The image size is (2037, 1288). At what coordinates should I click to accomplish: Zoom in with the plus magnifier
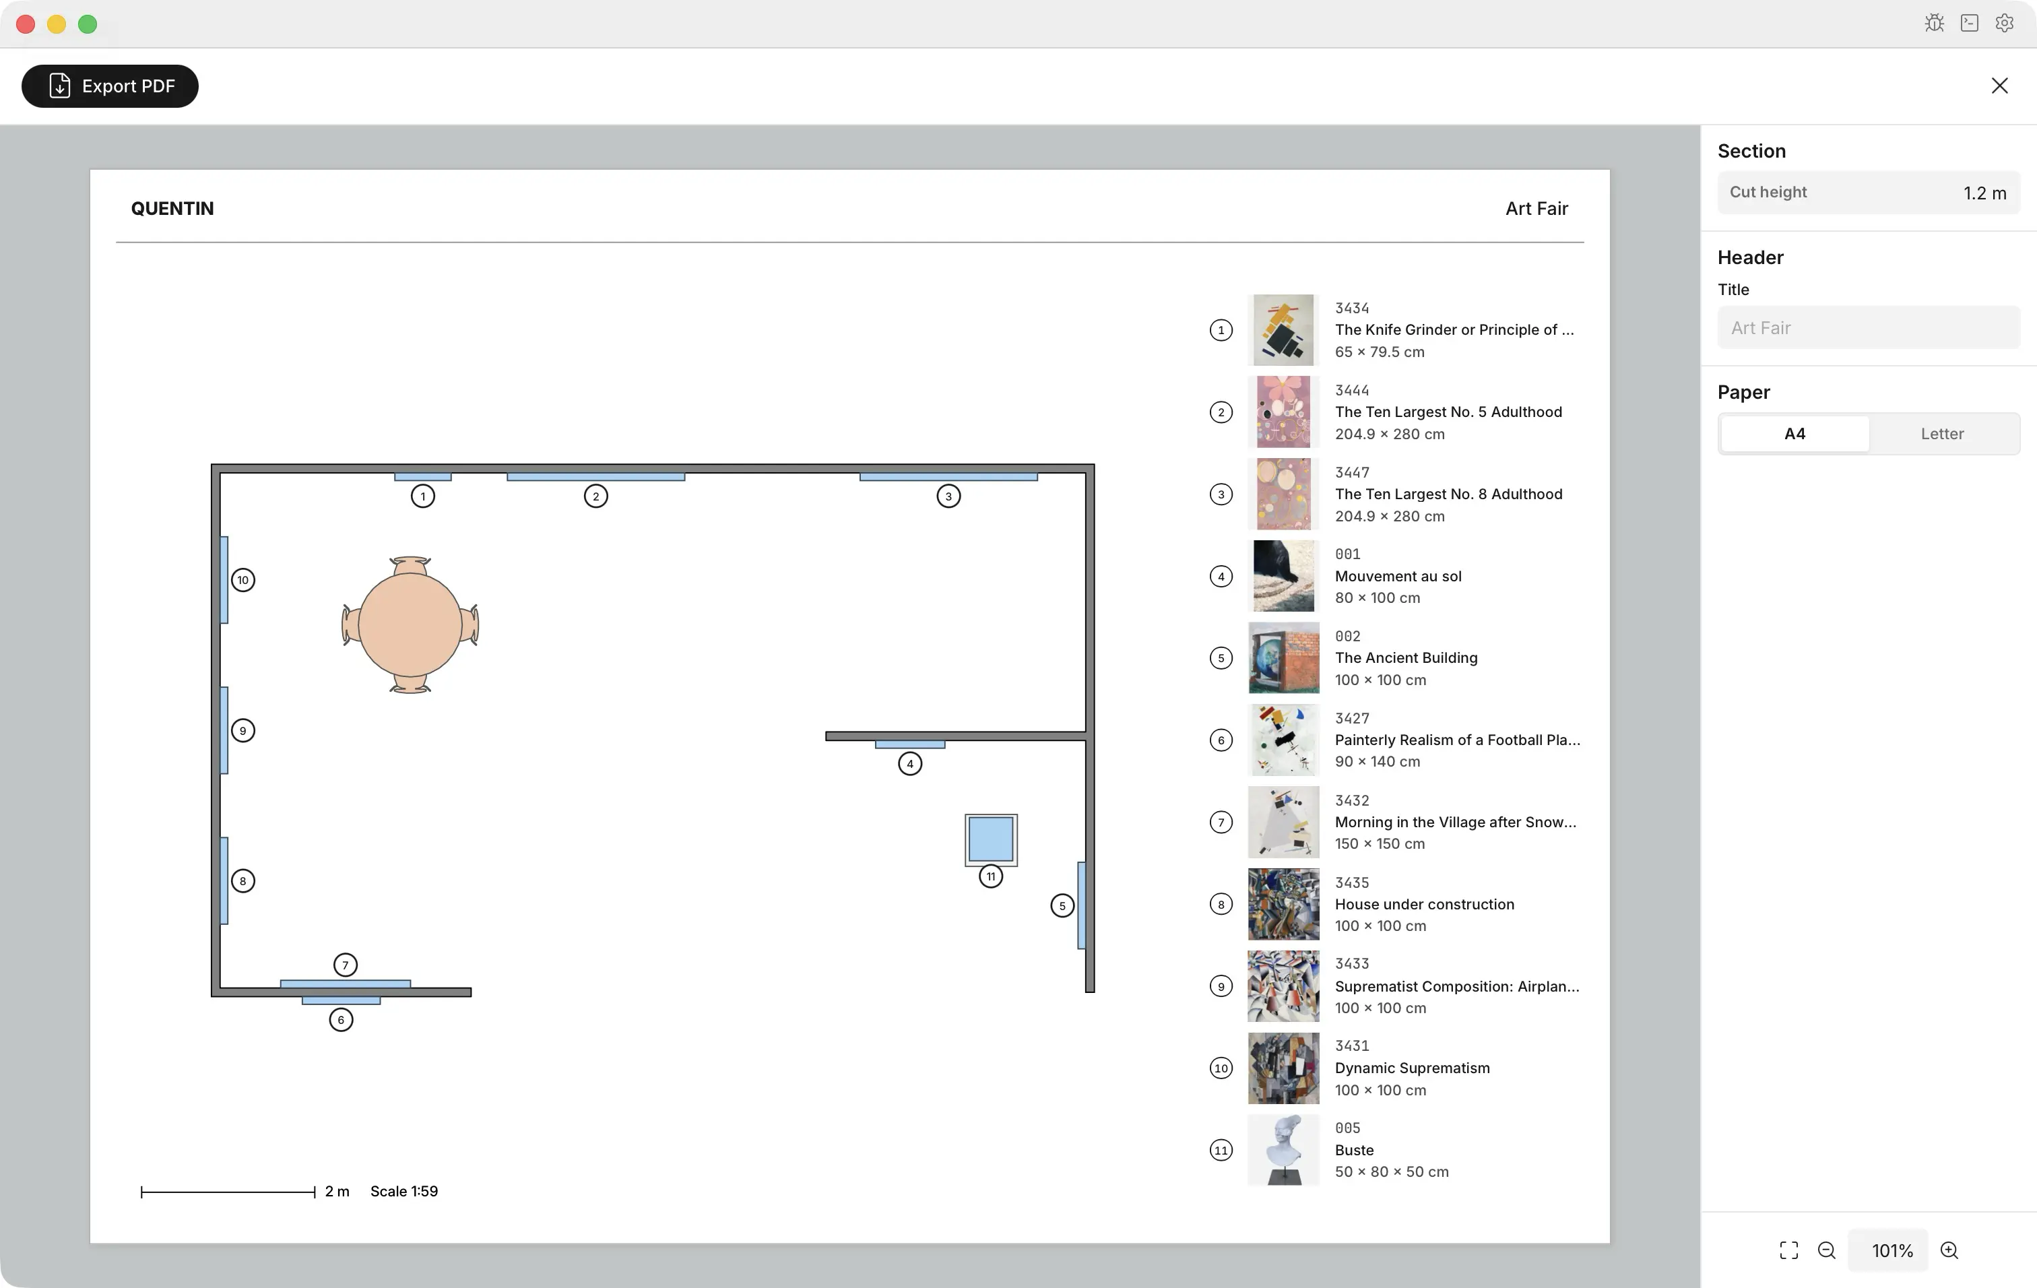(1949, 1250)
